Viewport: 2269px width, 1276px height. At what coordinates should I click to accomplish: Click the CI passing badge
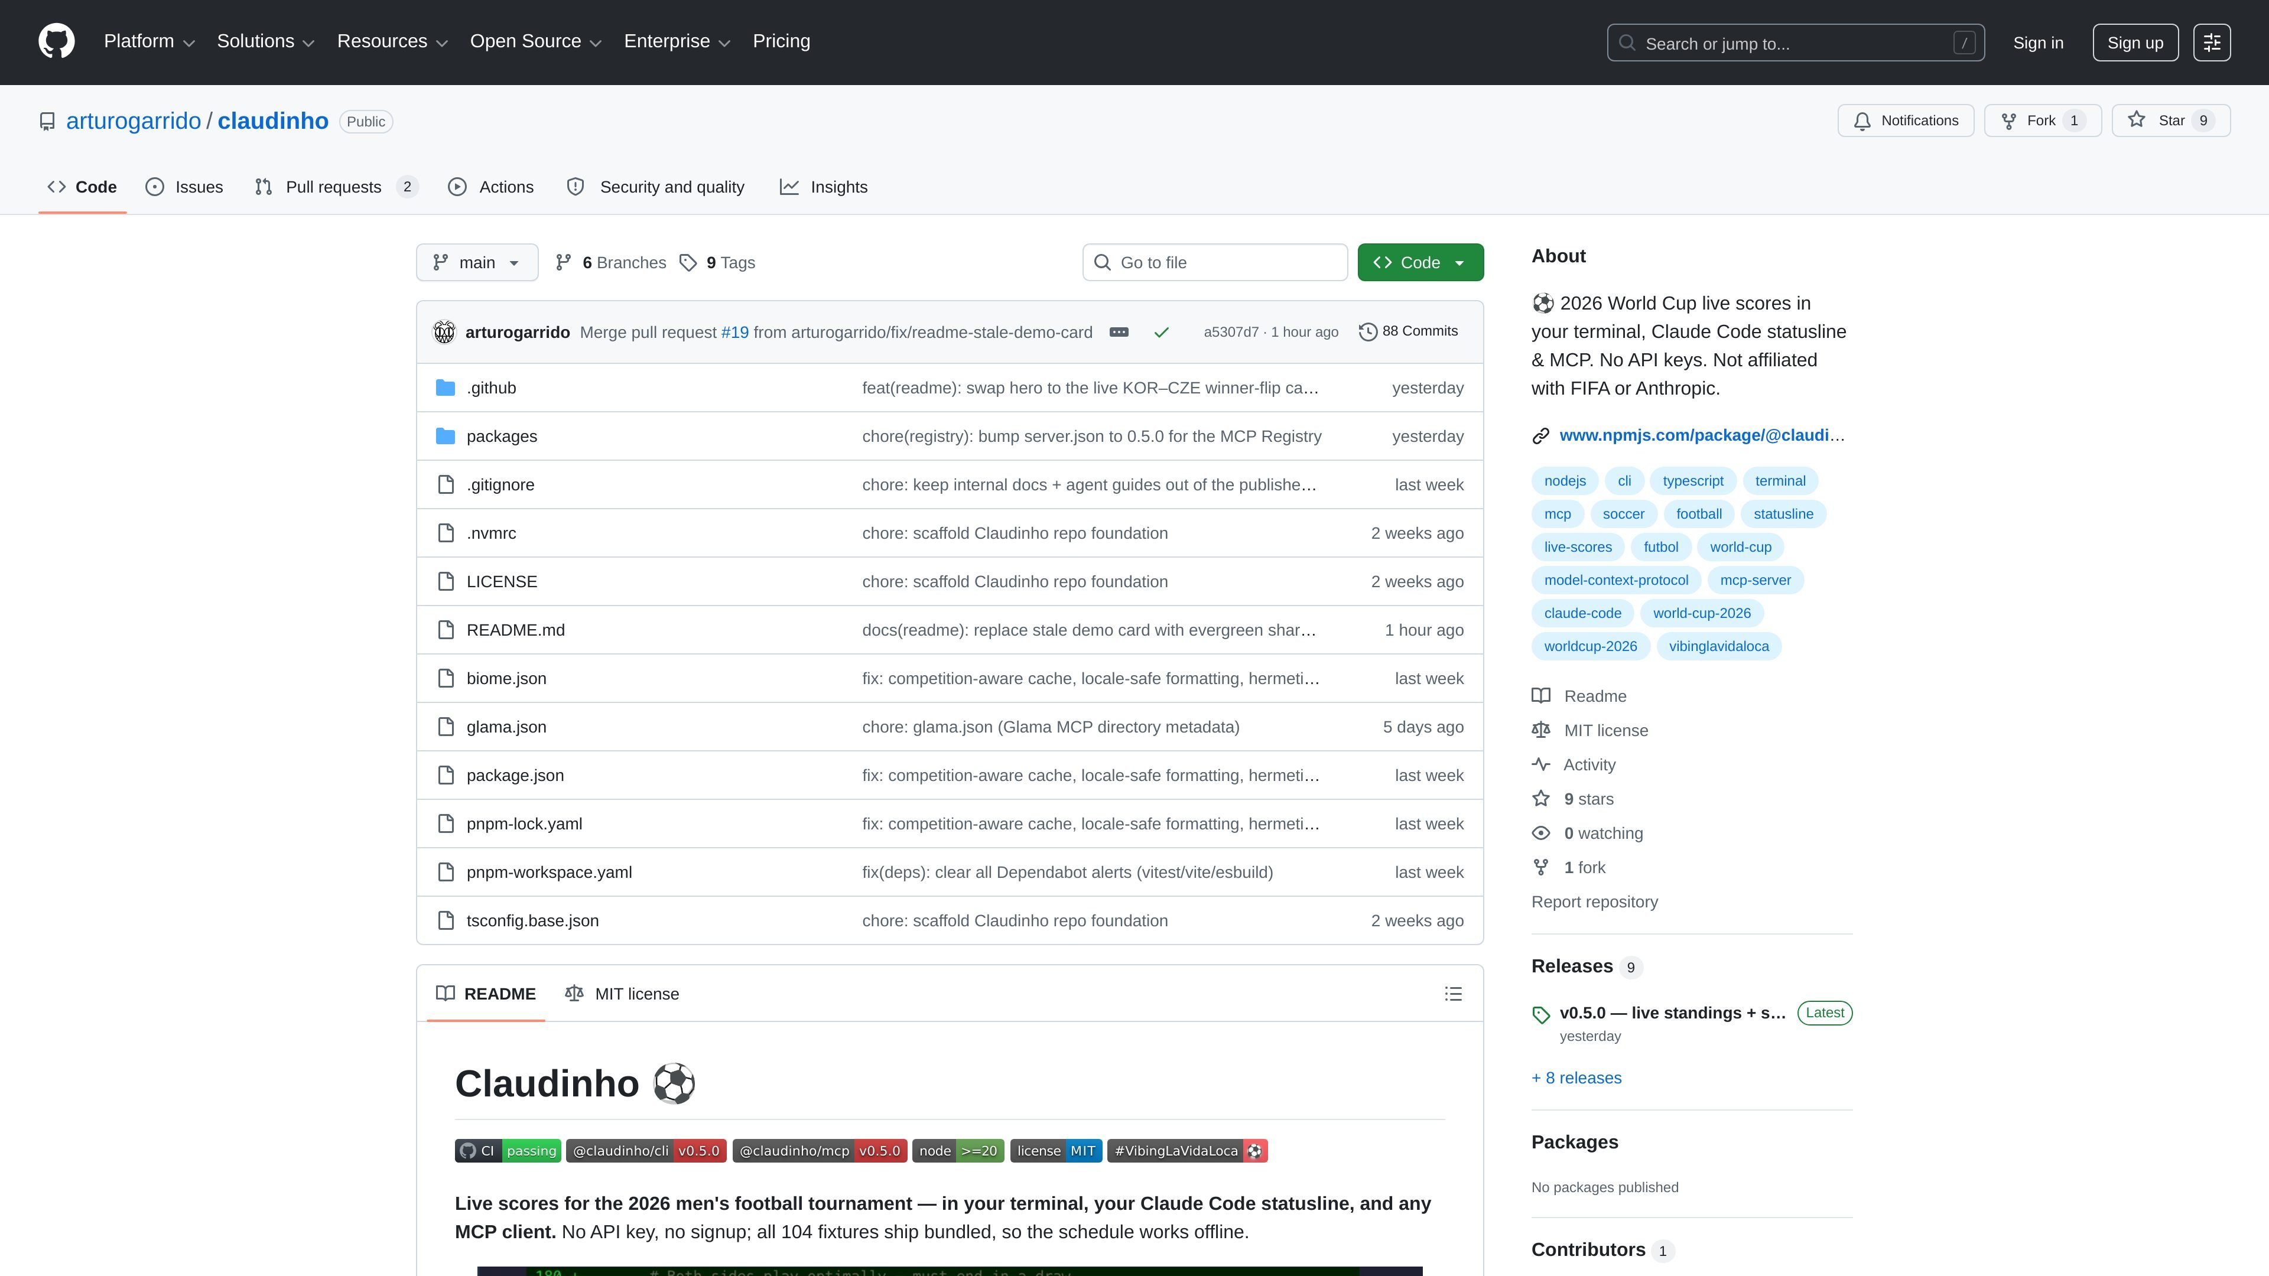(x=508, y=1151)
